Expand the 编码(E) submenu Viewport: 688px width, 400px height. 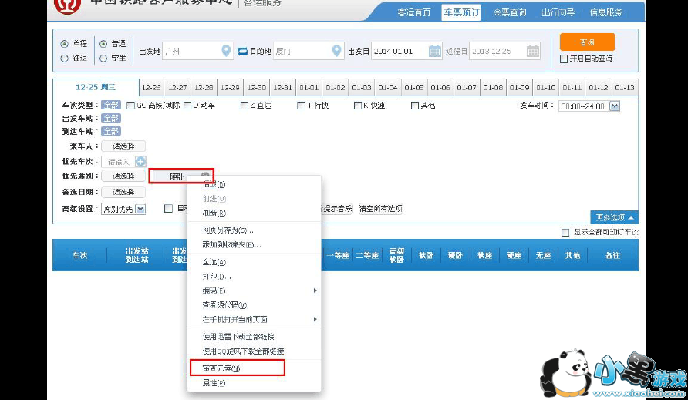tap(254, 291)
